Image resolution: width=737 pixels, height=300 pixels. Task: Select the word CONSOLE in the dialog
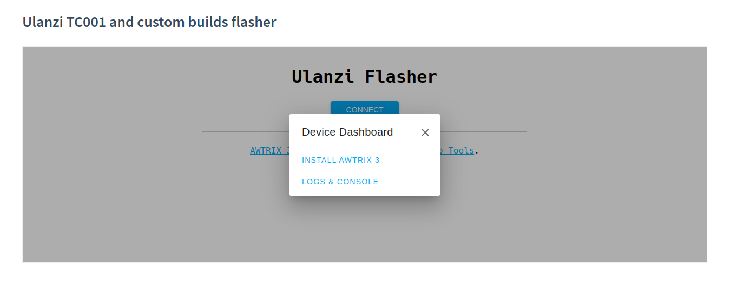[x=358, y=182]
